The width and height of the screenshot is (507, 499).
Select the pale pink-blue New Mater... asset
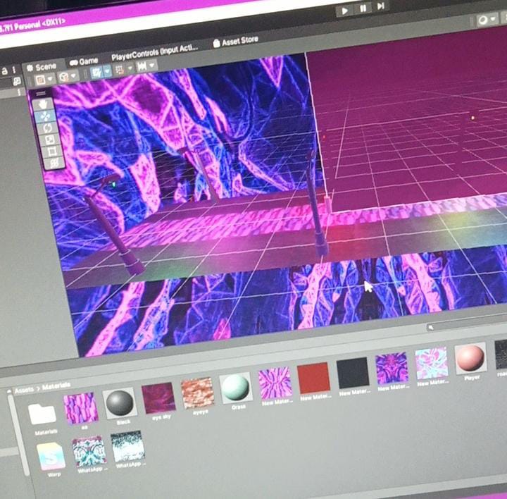click(x=432, y=362)
